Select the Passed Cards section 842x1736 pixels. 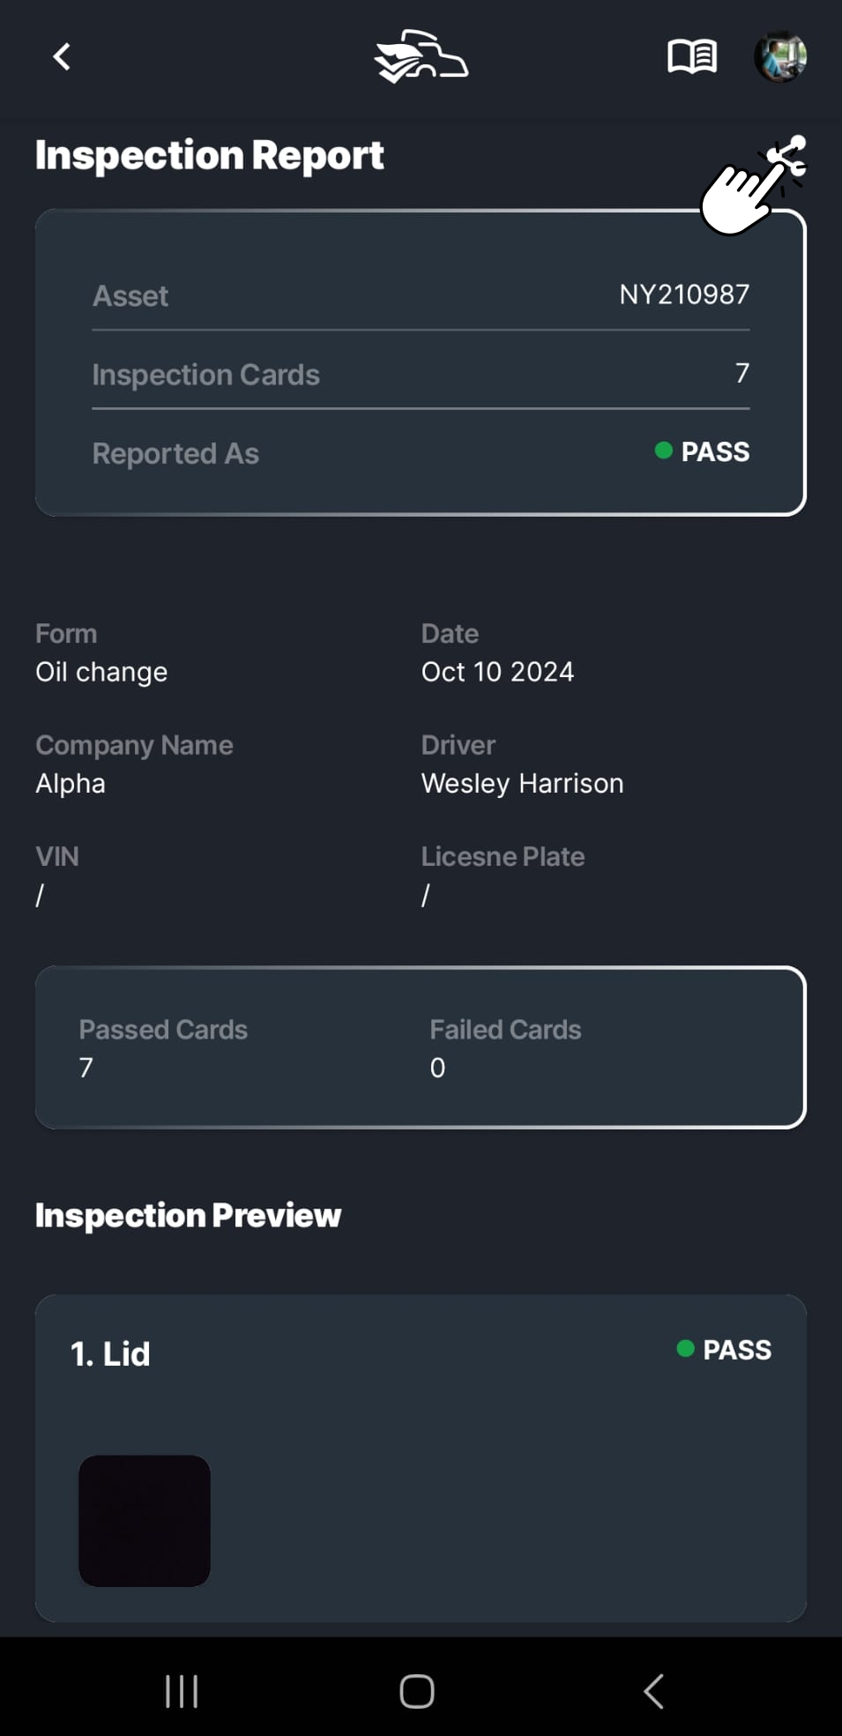[x=163, y=1047]
